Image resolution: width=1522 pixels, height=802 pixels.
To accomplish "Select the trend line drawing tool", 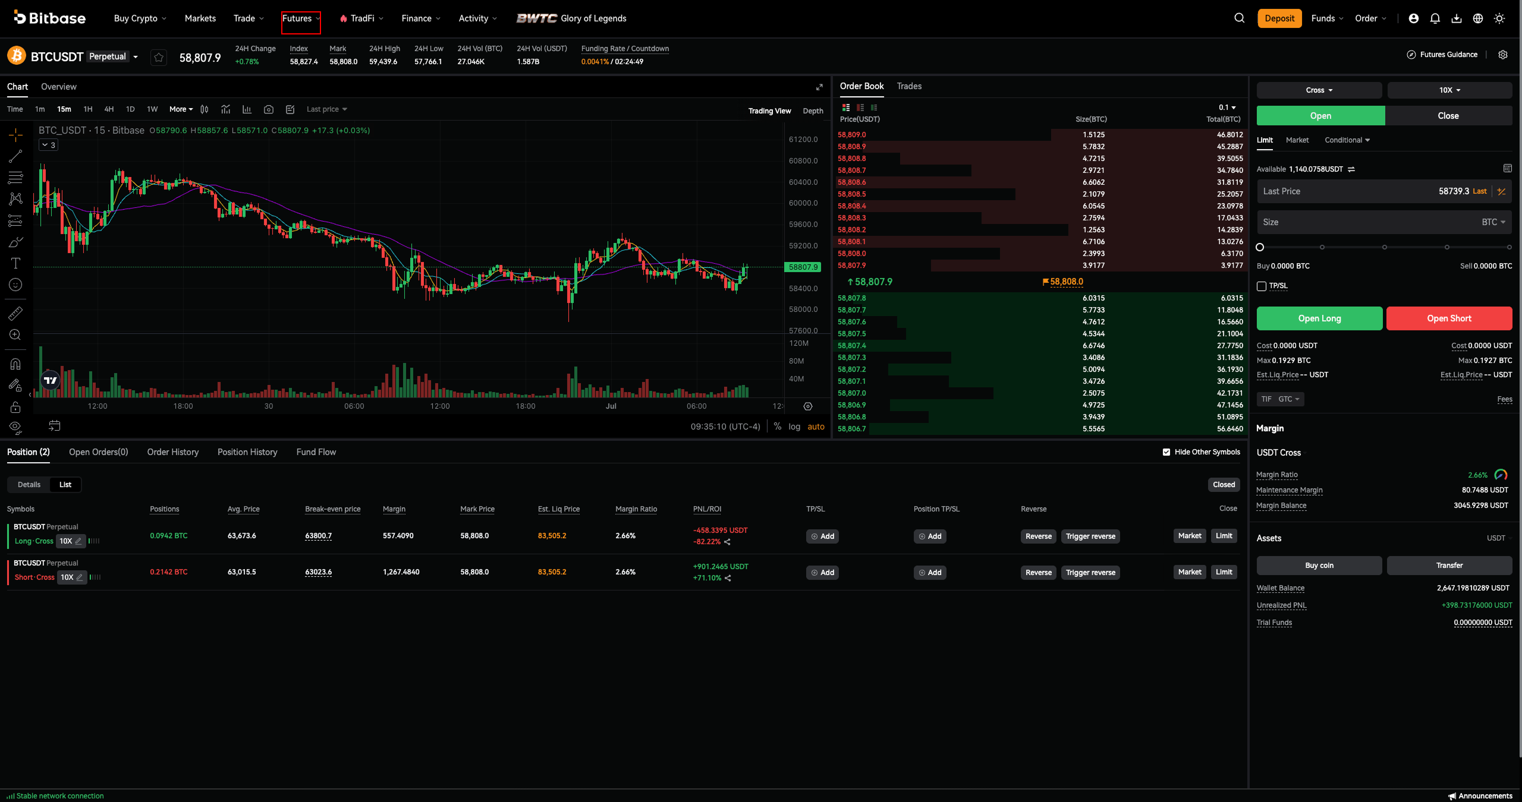I will tap(15, 156).
